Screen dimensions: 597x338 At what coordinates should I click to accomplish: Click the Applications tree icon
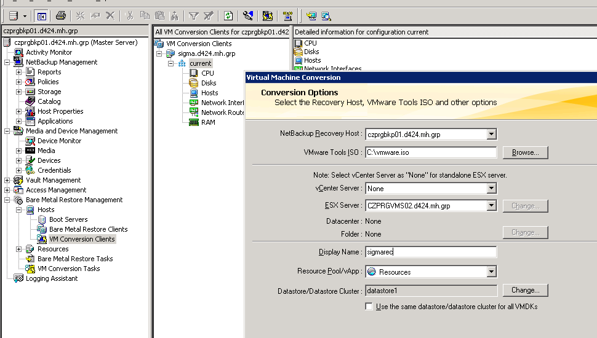(30, 121)
